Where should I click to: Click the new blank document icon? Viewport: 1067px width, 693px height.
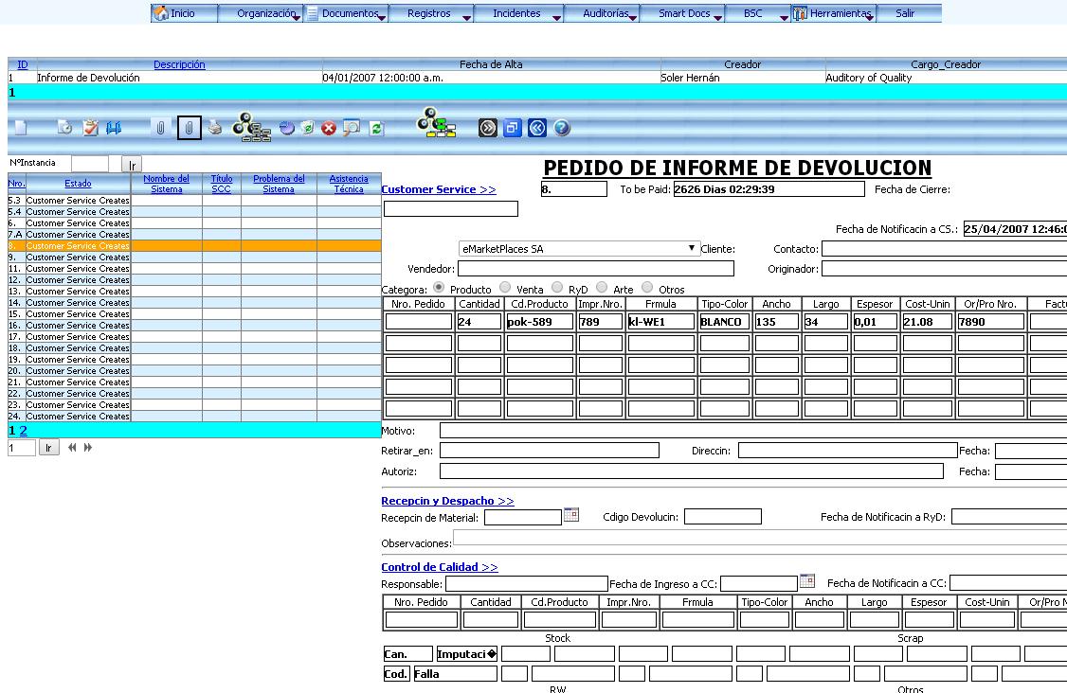[21, 128]
